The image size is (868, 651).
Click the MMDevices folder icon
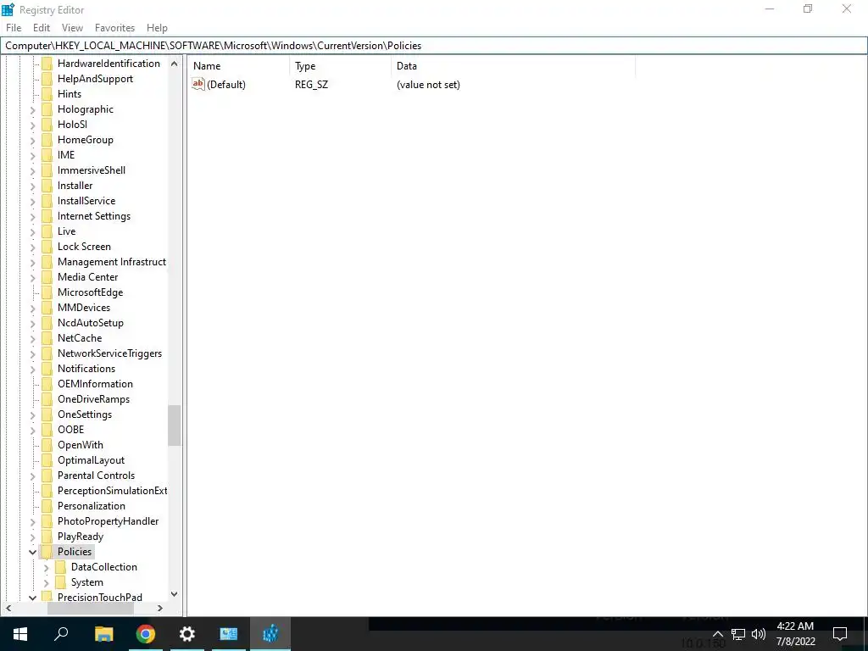[x=47, y=307]
